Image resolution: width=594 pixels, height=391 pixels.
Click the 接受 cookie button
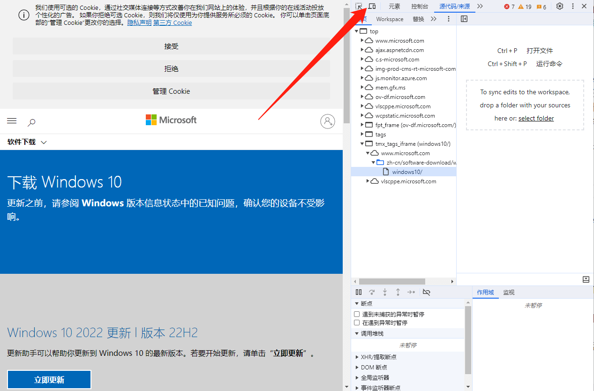[171, 46]
